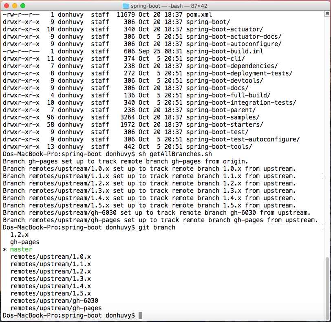Viewport: 331px width, 322px height.
Task: Click the folder proxy icon in title bar
Action: click(x=126, y=6)
